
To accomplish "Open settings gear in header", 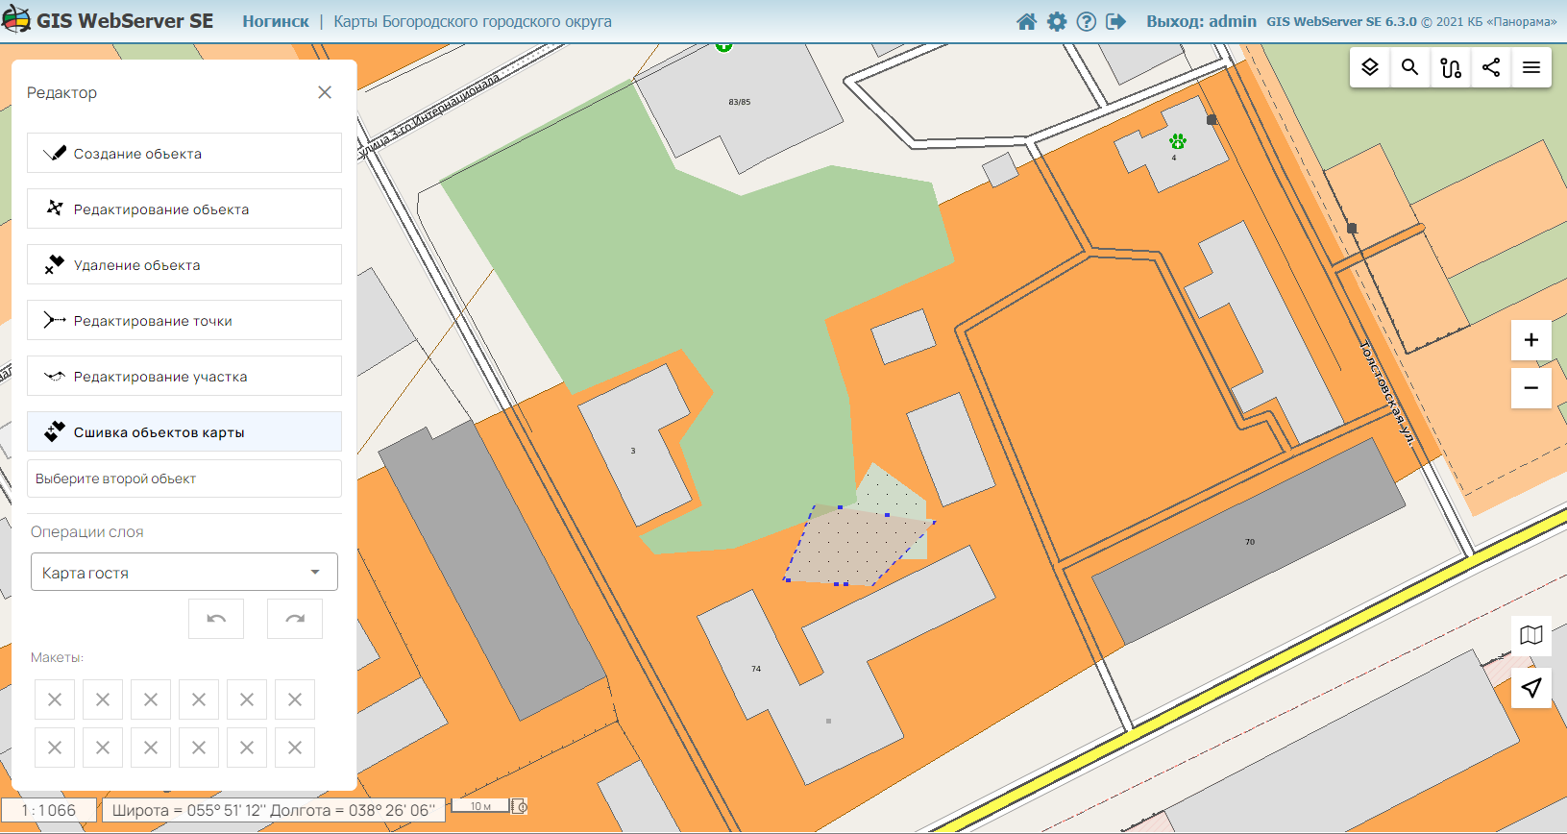I will [x=1057, y=21].
